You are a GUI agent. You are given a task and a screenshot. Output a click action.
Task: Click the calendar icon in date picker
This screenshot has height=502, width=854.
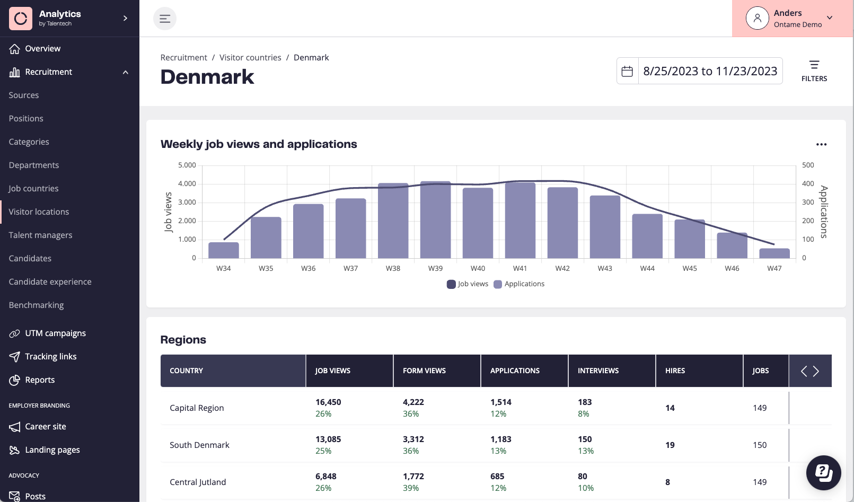pos(627,71)
